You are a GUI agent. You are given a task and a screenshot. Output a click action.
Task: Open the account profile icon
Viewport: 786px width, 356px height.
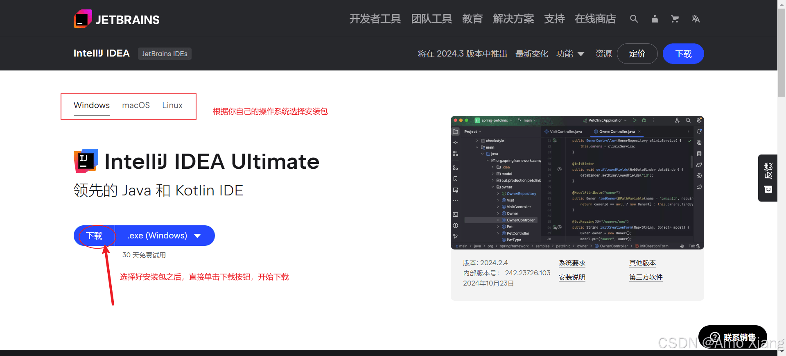tap(655, 19)
